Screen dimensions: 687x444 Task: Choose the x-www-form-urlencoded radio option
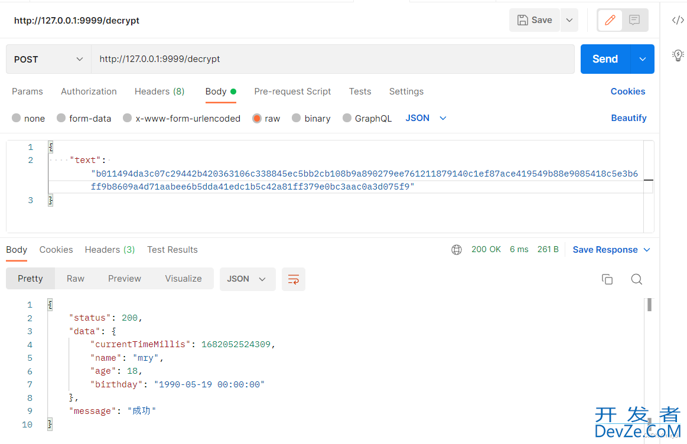coord(127,117)
